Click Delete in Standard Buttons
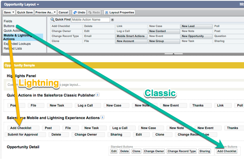This screenshot has width=244, height=159. tap(124, 151)
